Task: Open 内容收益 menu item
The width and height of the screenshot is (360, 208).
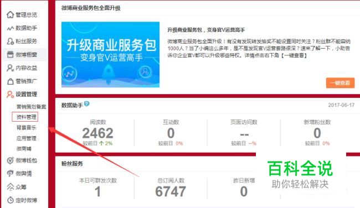Action: tap(26, 68)
